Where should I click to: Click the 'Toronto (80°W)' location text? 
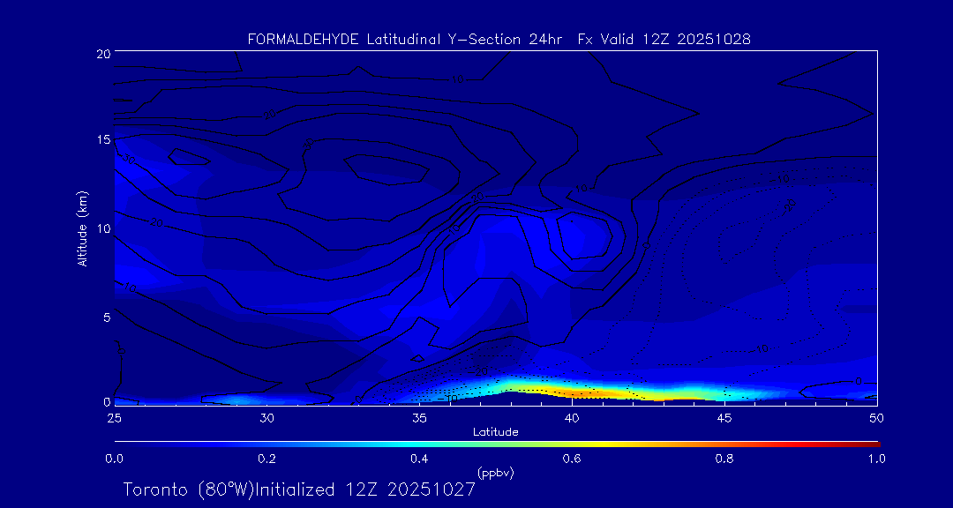tap(181, 489)
